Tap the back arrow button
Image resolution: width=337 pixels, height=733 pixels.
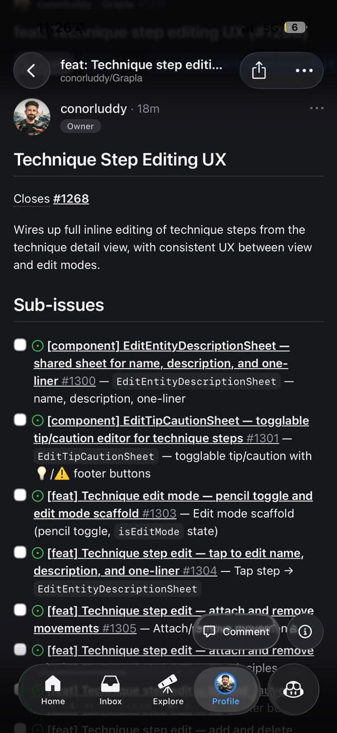pos(31,71)
